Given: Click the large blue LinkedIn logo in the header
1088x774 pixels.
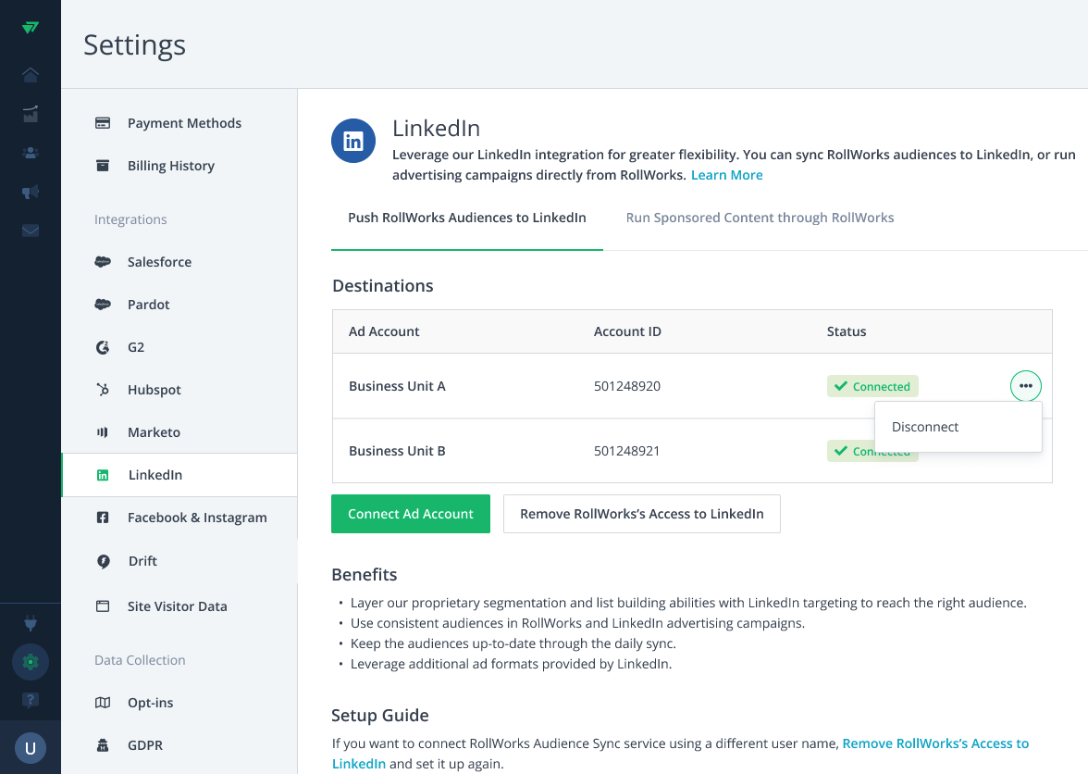Looking at the screenshot, I should tap(353, 141).
